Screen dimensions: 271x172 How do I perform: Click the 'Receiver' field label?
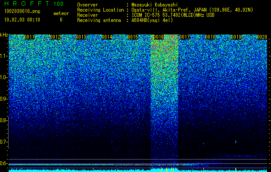click(x=87, y=15)
